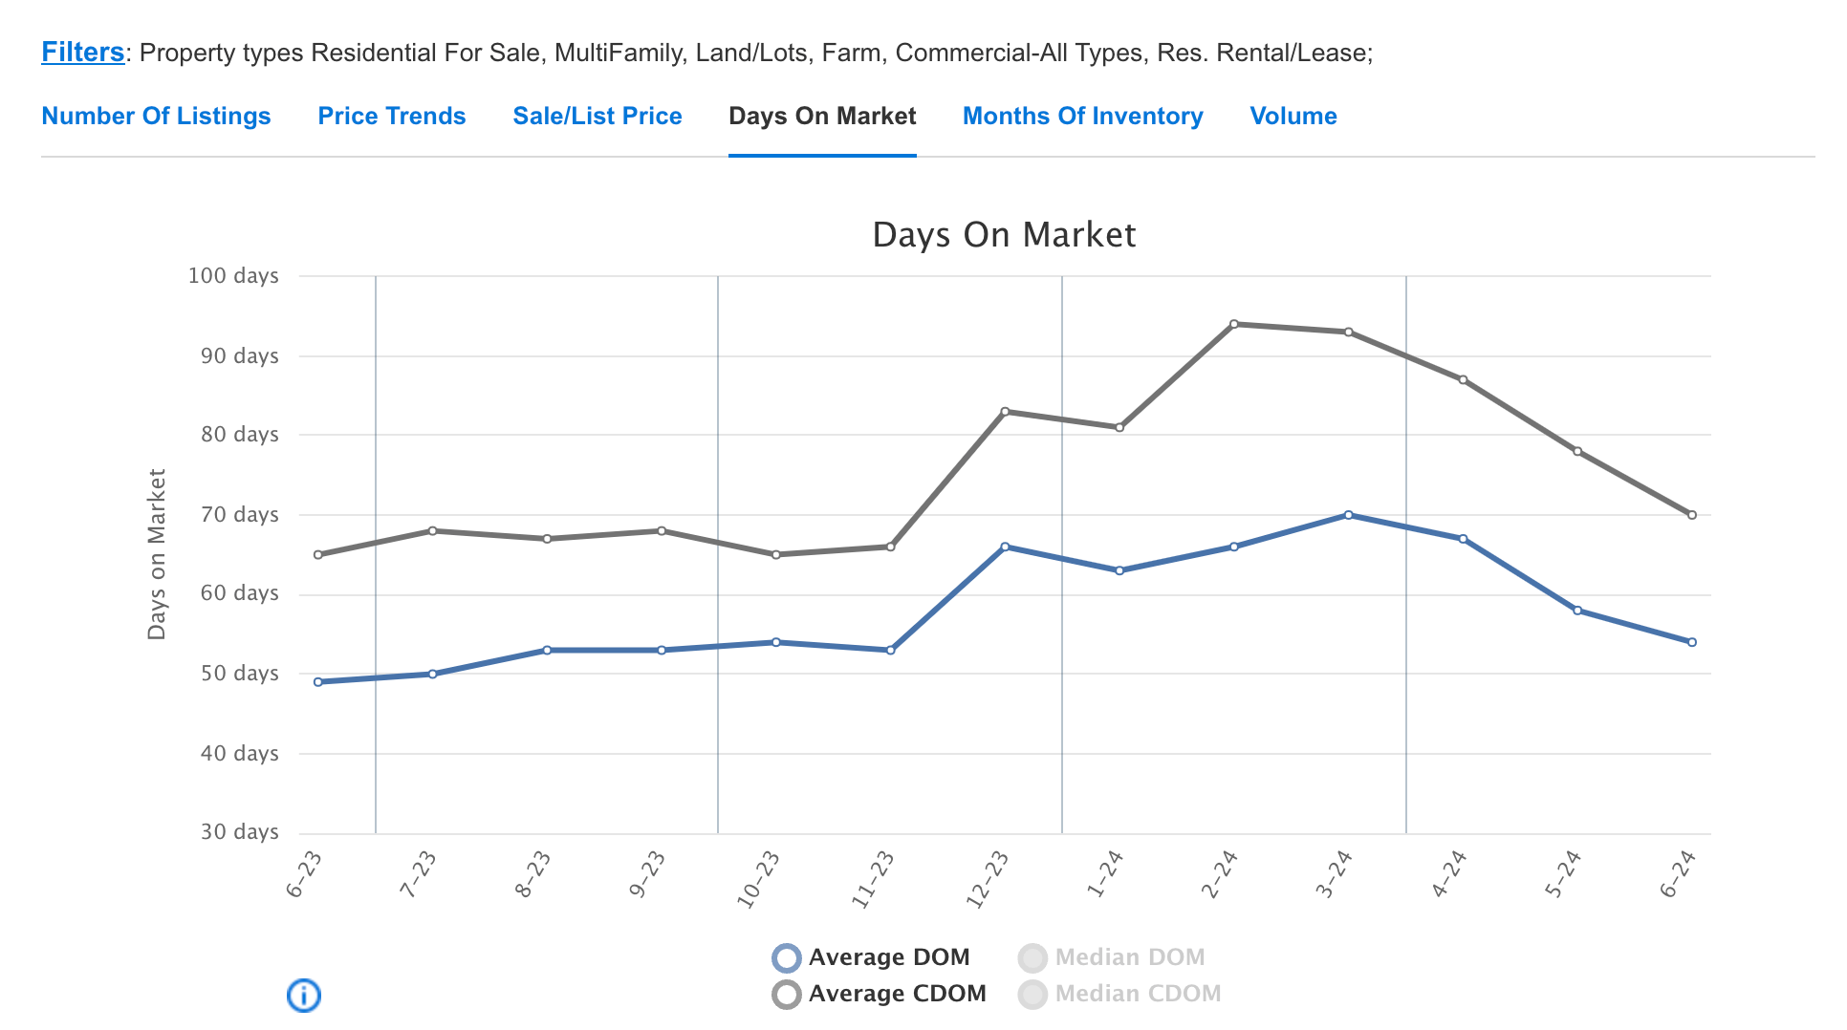Click Average CDOM point at 2-24 peak
Screen dimensions: 1847x1030
1234,324
